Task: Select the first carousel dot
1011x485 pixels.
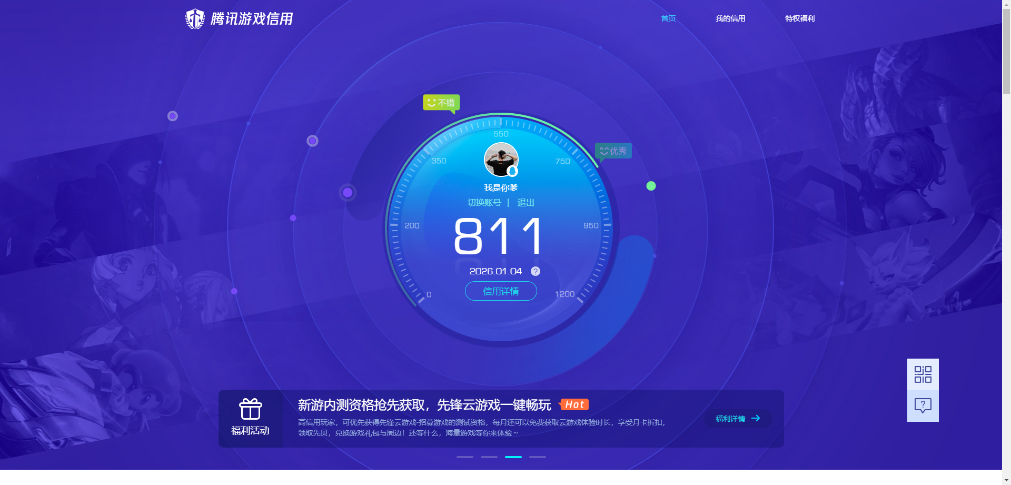Action: click(464, 457)
